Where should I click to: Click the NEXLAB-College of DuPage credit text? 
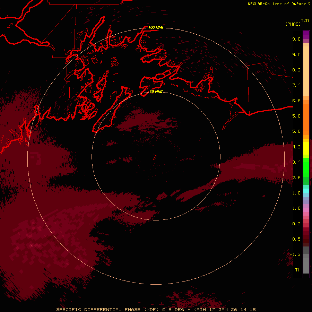click(277, 4)
